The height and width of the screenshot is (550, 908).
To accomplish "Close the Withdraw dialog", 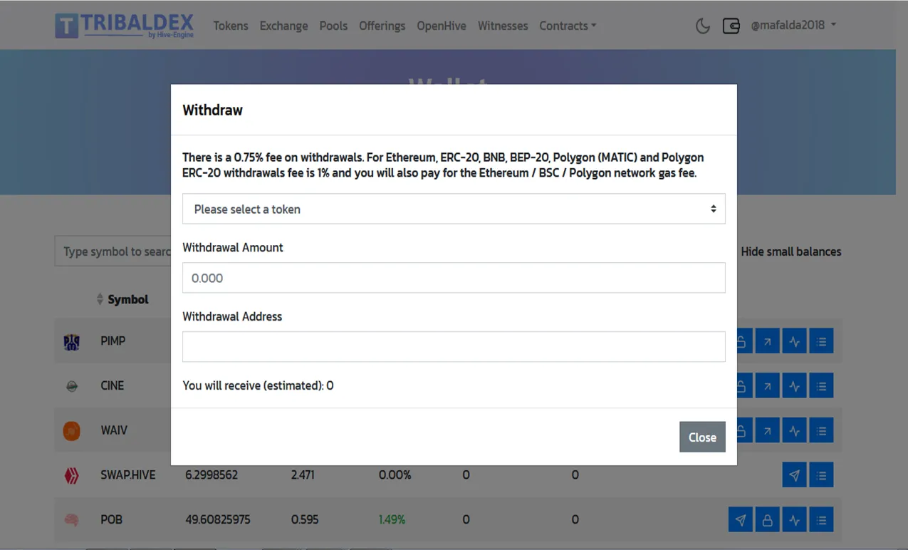I will (702, 437).
